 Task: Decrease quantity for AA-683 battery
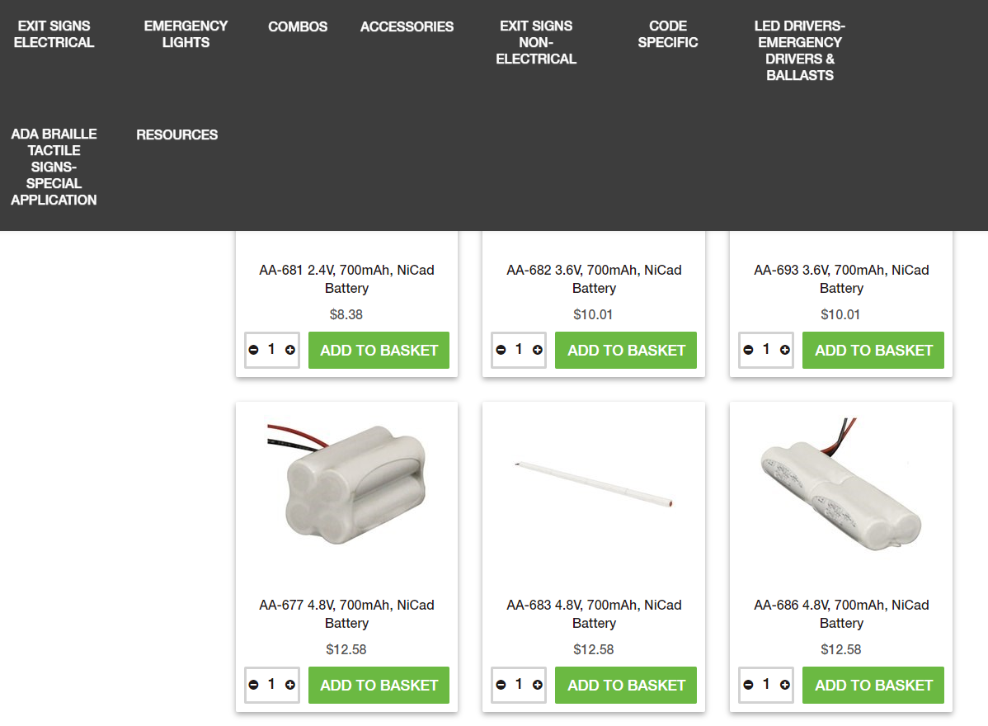coord(501,685)
